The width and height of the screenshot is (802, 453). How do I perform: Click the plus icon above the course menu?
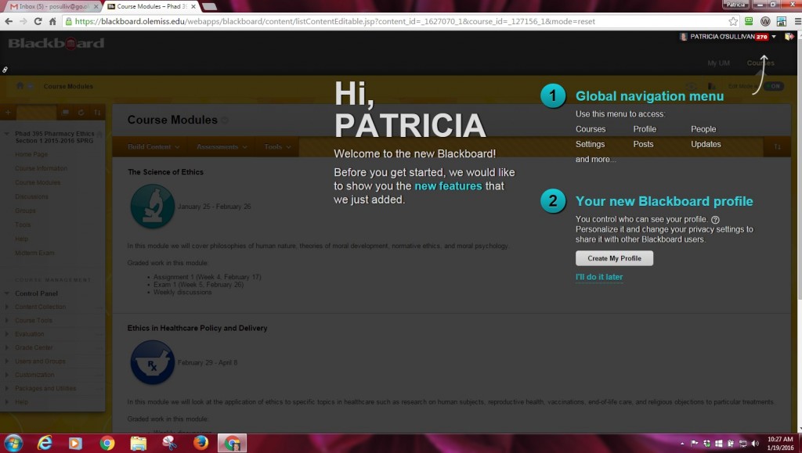click(x=8, y=113)
